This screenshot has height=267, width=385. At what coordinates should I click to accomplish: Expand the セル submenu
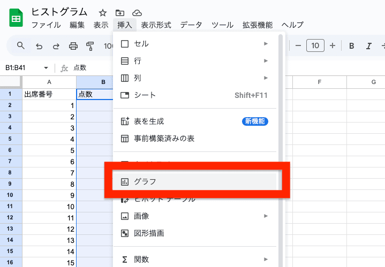pos(195,43)
